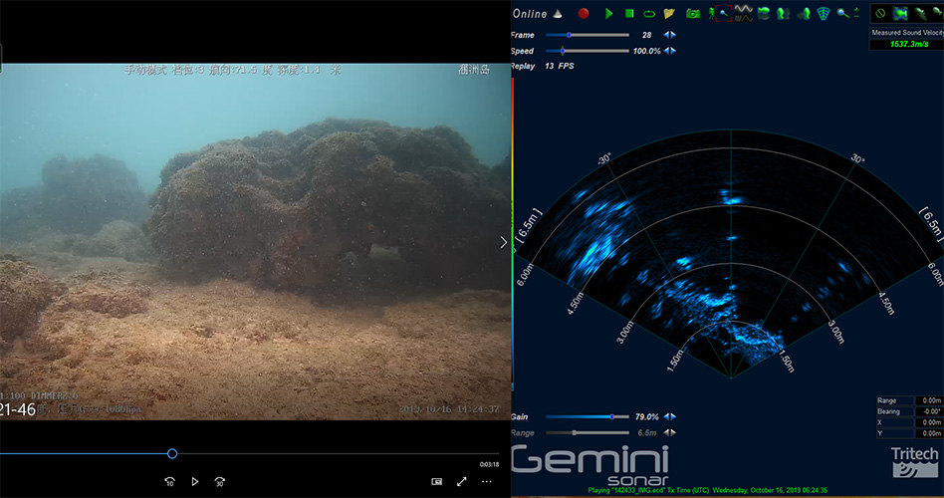Viewport: 944px width, 498px height.
Task: Select the green prohibition circle icon
Action: 881,13
